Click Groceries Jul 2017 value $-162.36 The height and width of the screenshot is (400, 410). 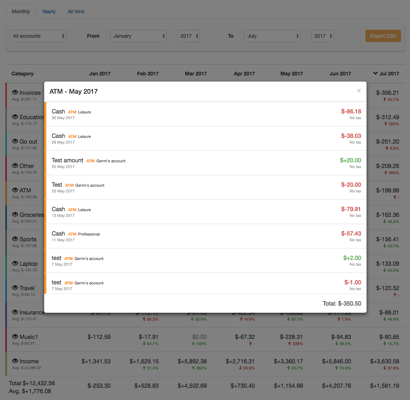pos(387,215)
